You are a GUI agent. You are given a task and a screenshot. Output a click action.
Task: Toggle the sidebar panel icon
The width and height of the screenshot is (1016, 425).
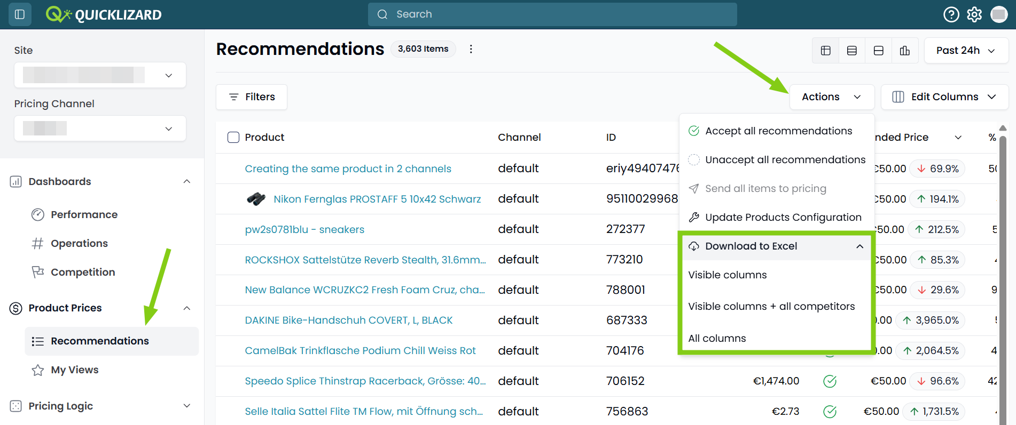tap(20, 14)
